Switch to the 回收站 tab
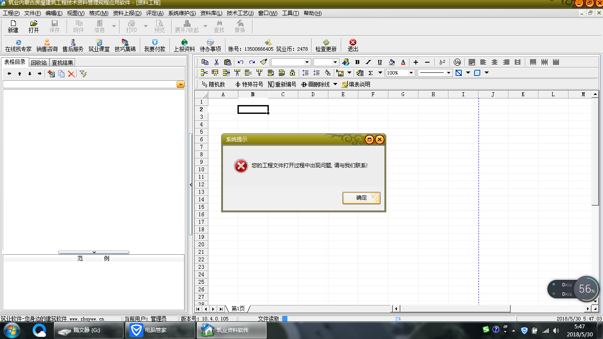The image size is (603, 339). click(x=39, y=63)
